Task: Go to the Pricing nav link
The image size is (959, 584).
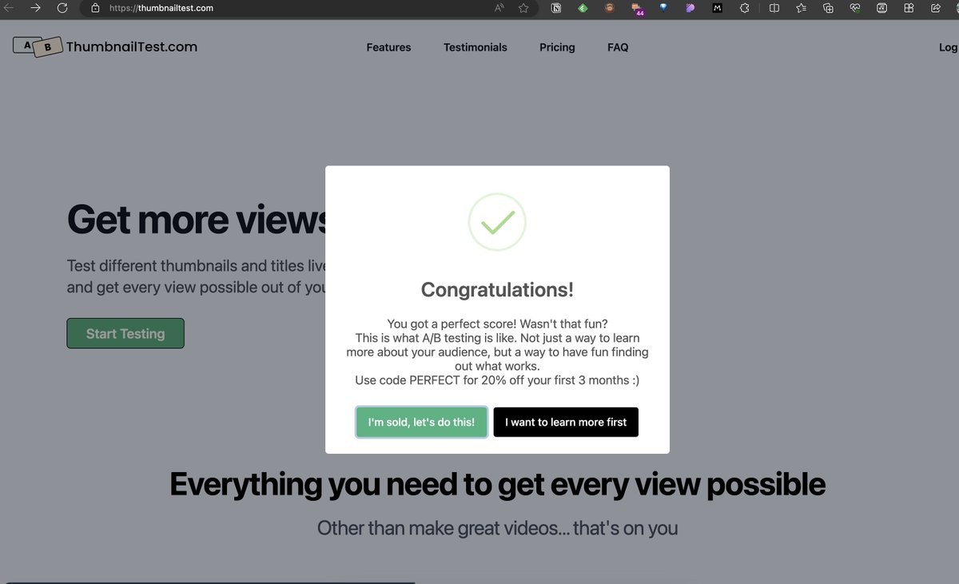Action: (x=557, y=47)
